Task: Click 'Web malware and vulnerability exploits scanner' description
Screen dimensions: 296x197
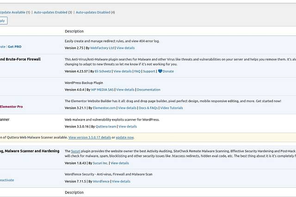Action: click(x=112, y=119)
